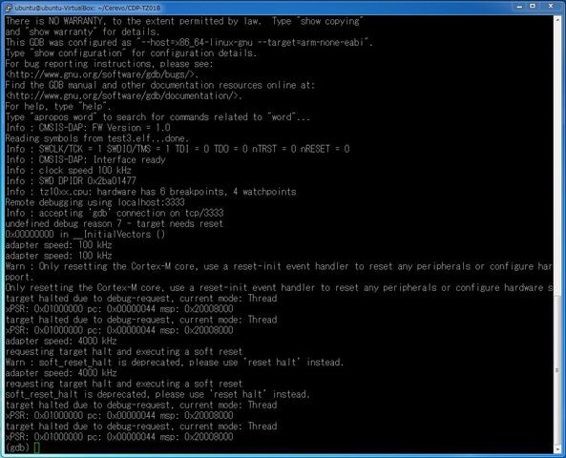
Task: Click the scrollbar down arrow
Action: pyautogui.click(x=556, y=449)
